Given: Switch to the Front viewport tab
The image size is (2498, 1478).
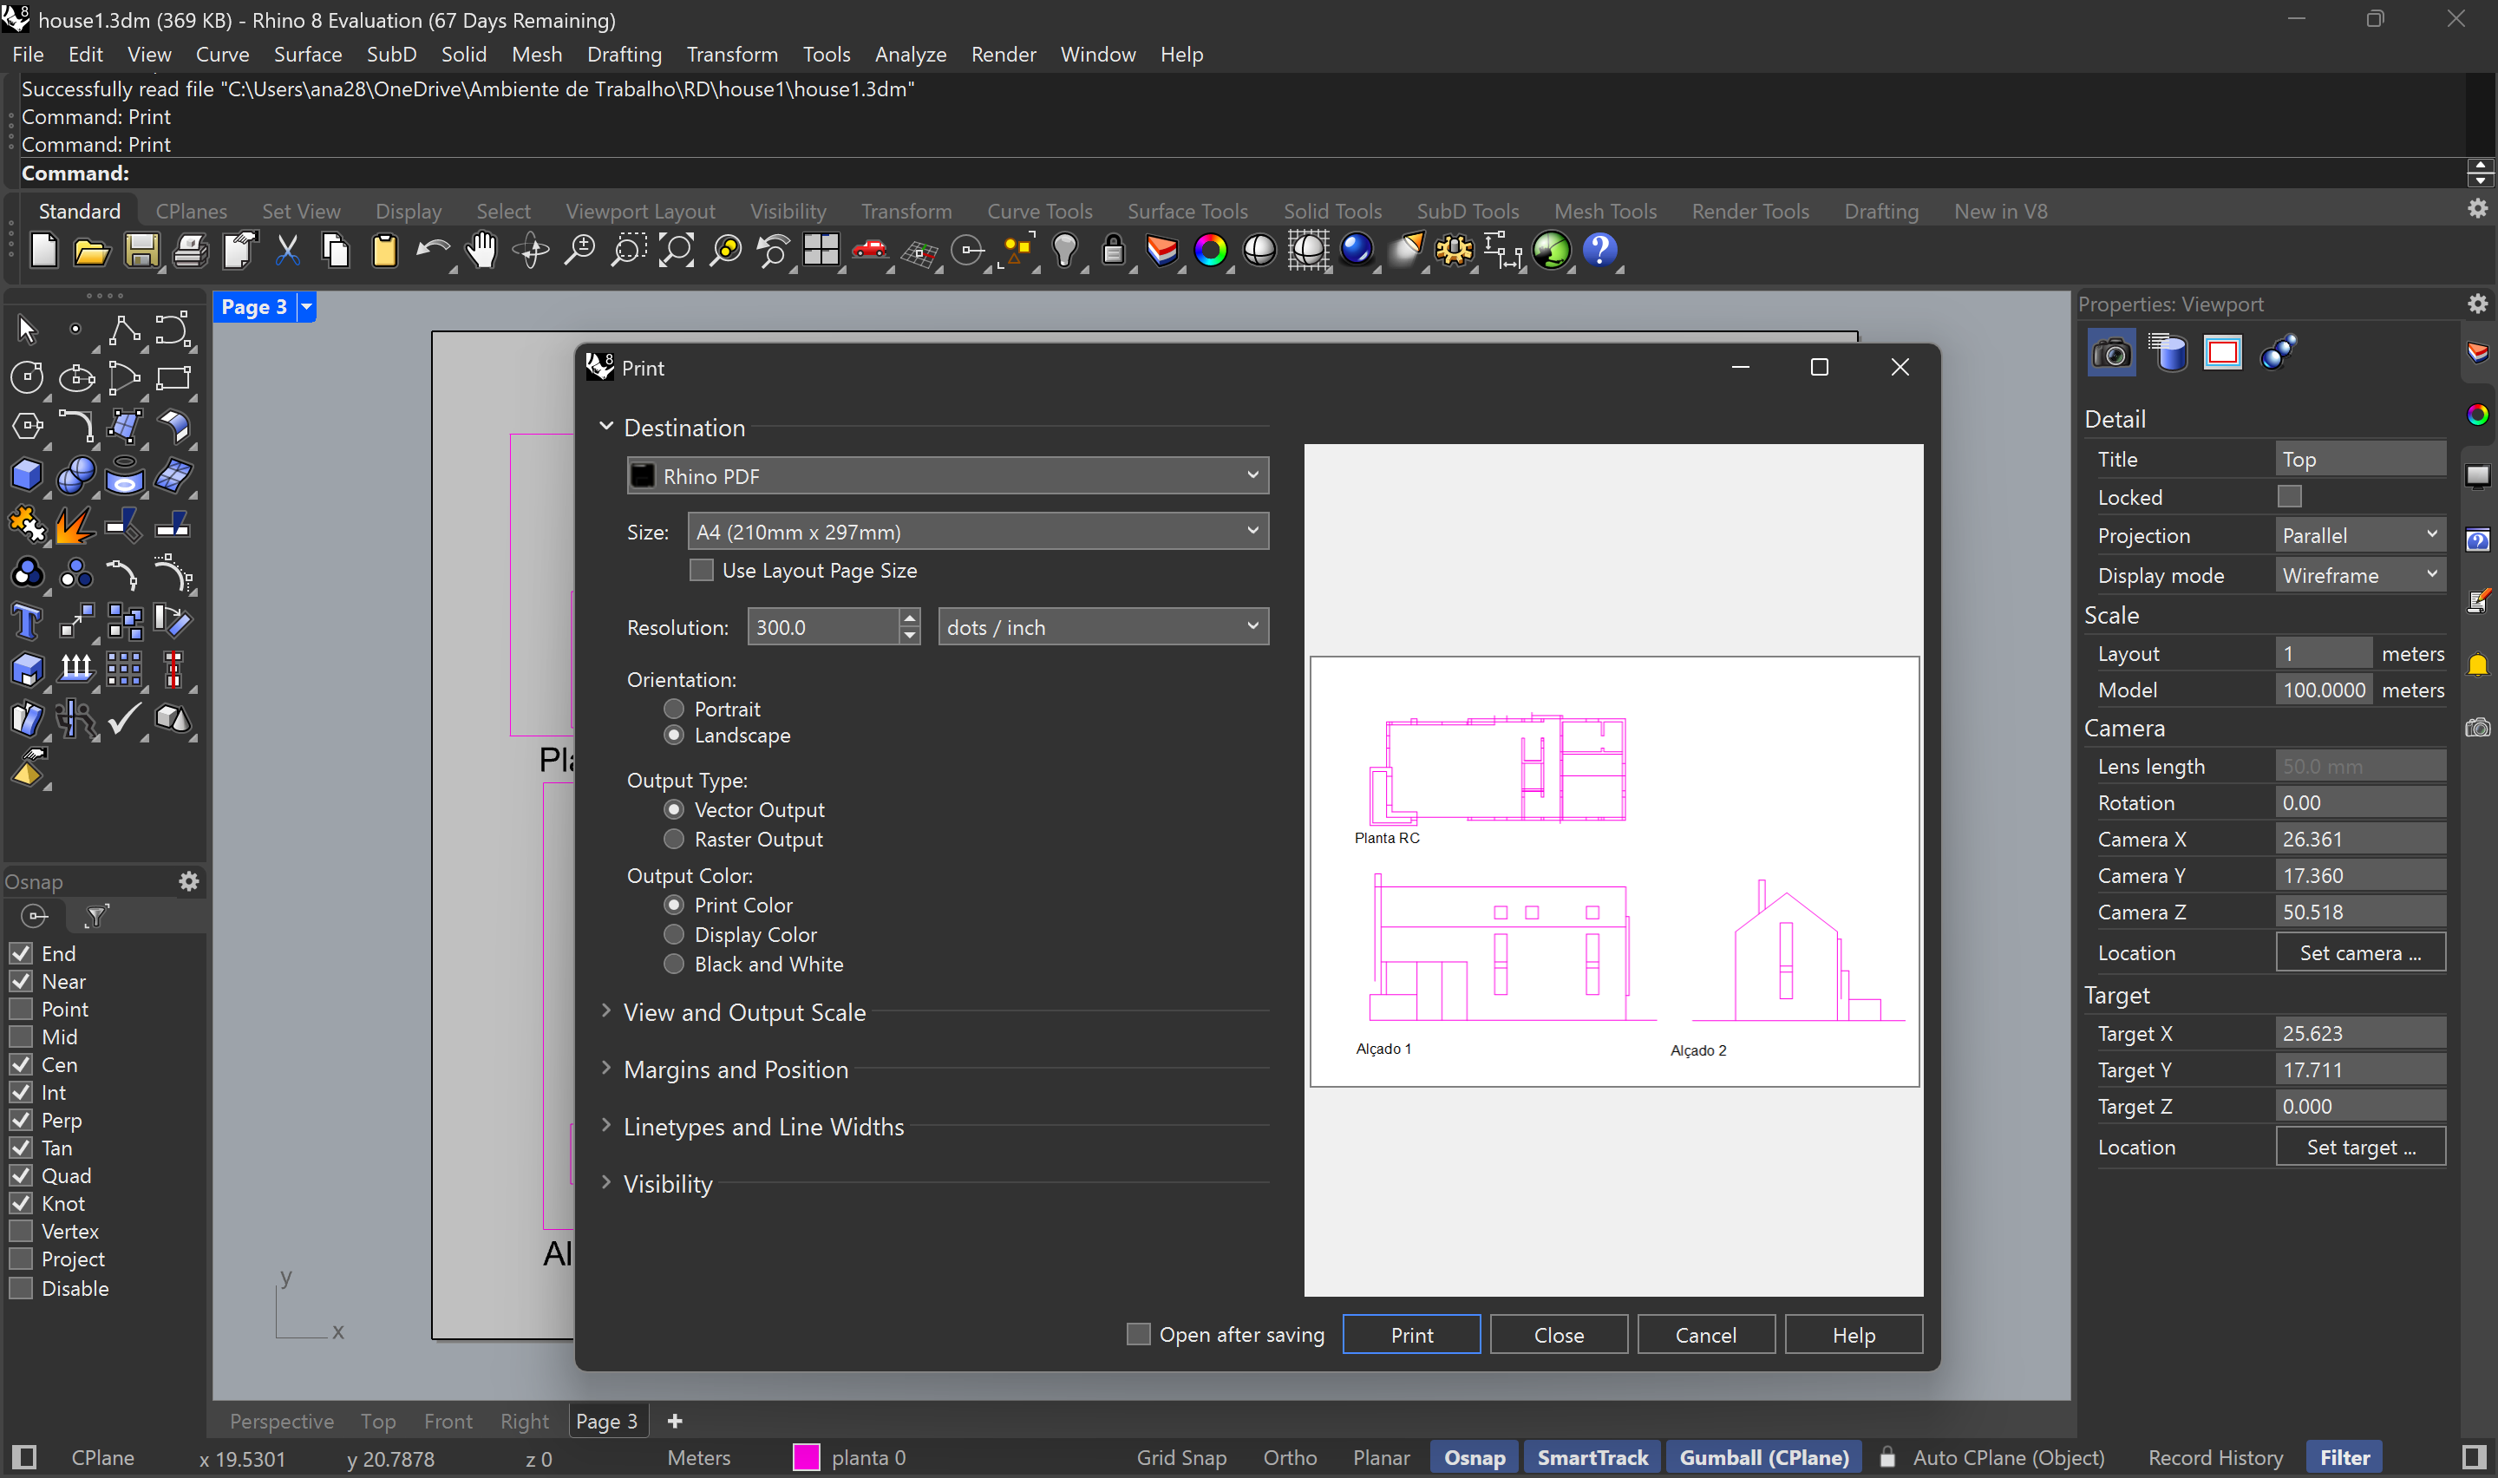Looking at the screenshot, I should click(448, 1422).
